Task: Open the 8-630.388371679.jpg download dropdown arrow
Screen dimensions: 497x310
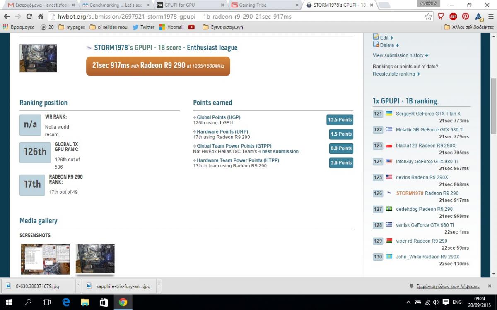Action: tap(78, 286)
